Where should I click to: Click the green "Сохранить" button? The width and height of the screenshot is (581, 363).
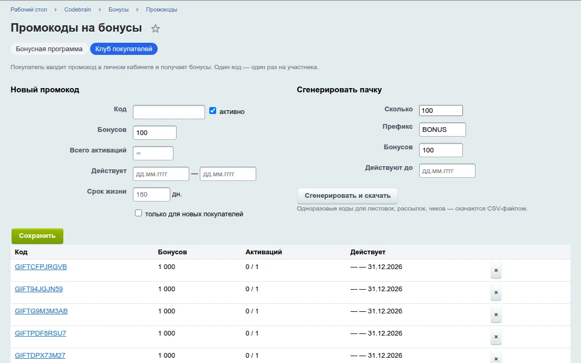pyautogui.click(x=37, y=236)
